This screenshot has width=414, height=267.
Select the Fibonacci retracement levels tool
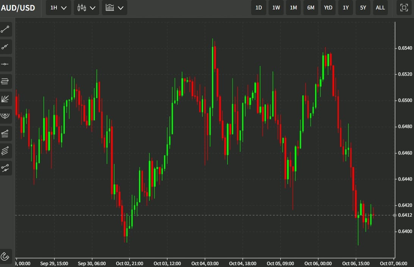point(6,81)
